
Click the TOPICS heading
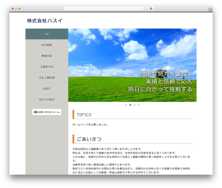click(x=84, y=115)
